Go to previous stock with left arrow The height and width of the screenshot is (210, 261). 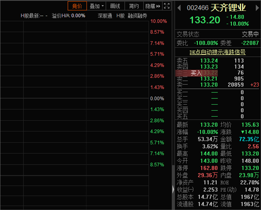(179, 8)
